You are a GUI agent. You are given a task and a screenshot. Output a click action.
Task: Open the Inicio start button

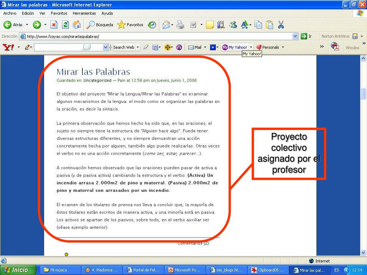pos(18,270)
